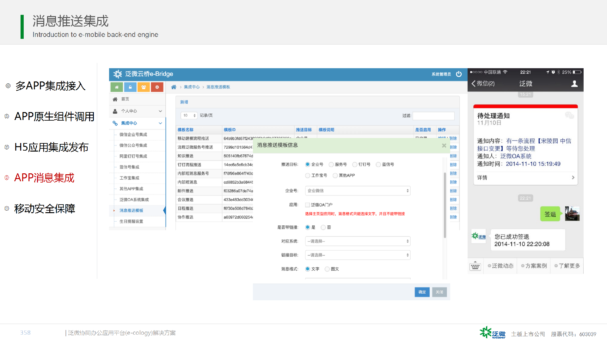The width and height of the screenshot is (607, 341).
Task: Click the power logout icon in header
Action: click(459, 74)
